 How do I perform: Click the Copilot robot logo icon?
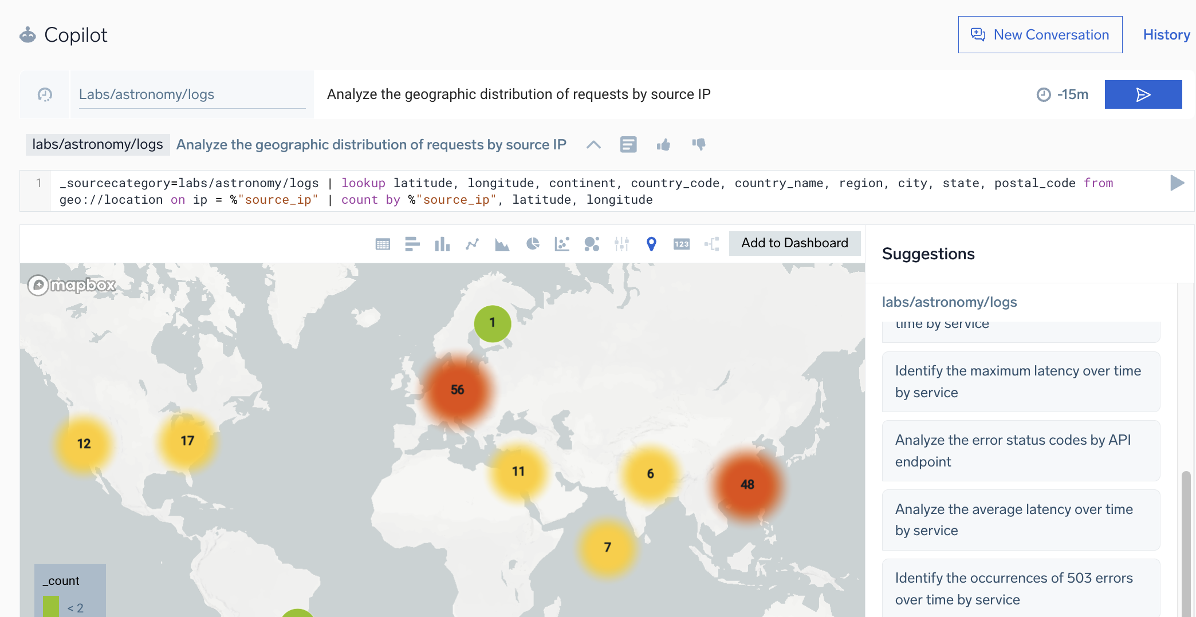click(x=27, y=35)
